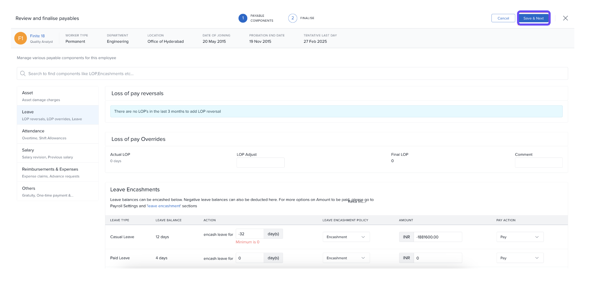Open the Asset section in sidebar
The height and width of the screenshot is (287, 593).
pyautogui.click(x=58, y=96)
